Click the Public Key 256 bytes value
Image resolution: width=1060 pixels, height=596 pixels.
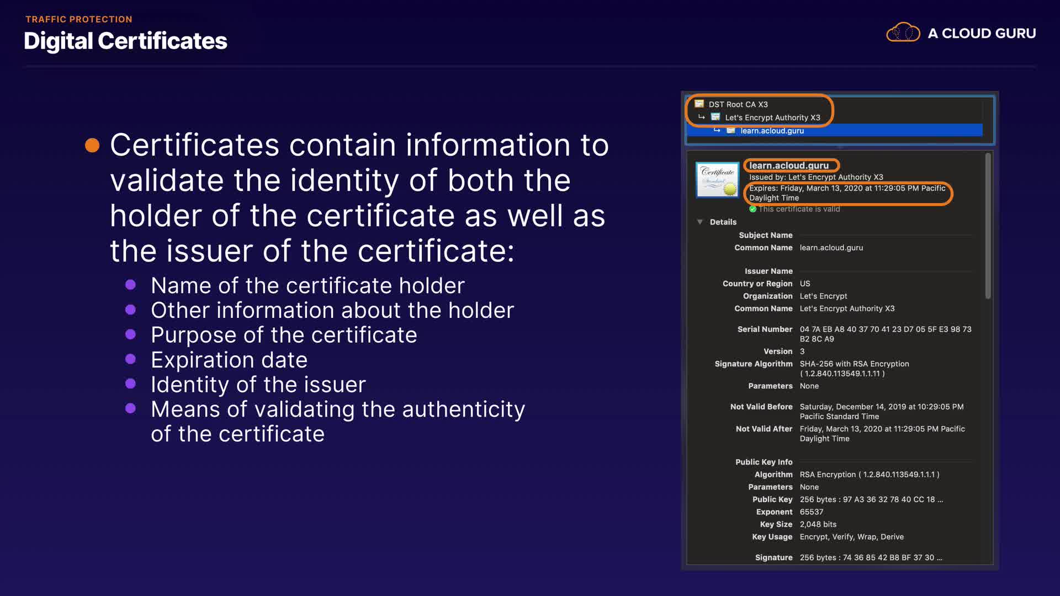click(x=871, y=499)
